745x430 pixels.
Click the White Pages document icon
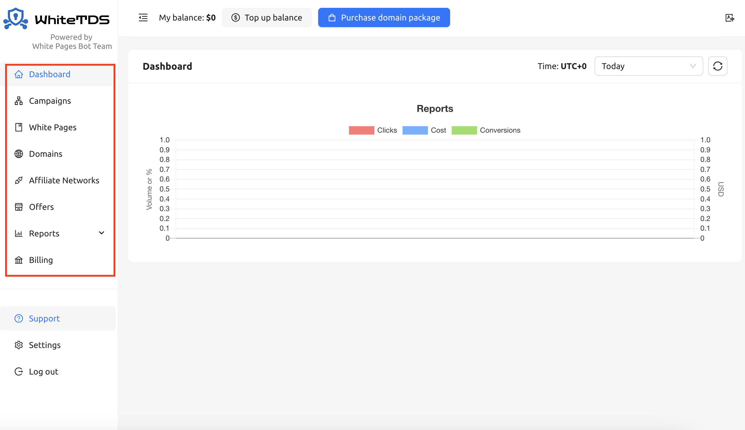coord(19,127)
